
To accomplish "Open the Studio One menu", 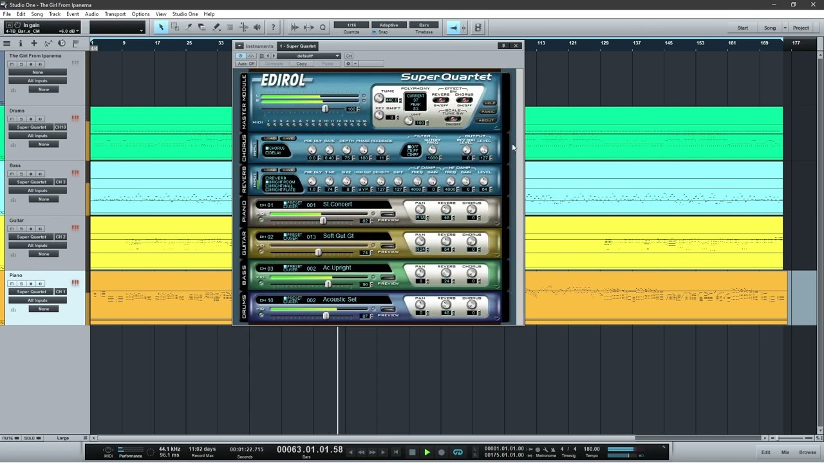I will click(x=185, y=14).
